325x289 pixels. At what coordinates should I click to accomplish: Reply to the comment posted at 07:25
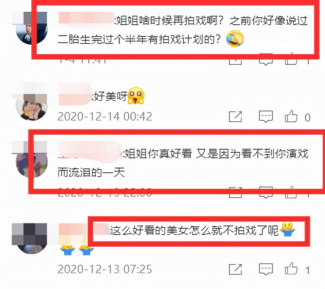pyautogui.click(x=266, y=269)
